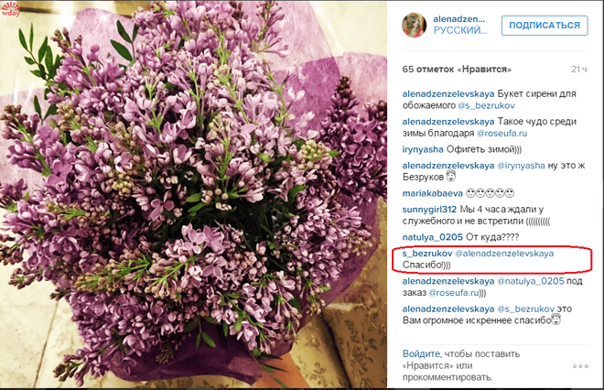
Task: Click the 65 отметок «Нравится» likes count
Action: tap(457, 70)
